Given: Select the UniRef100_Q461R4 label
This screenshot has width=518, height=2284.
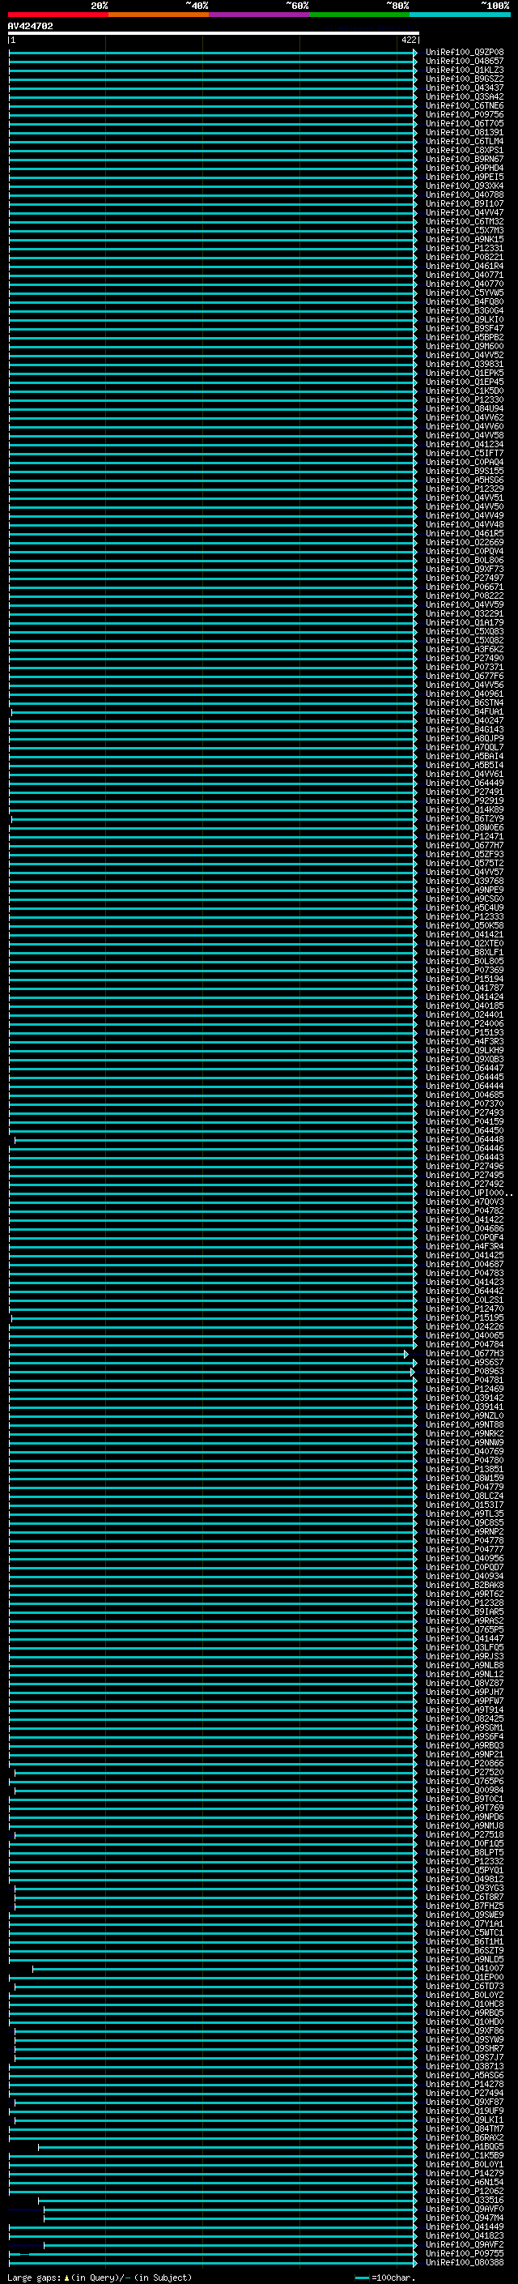Looking at the screenshot, I should point(464,266).
